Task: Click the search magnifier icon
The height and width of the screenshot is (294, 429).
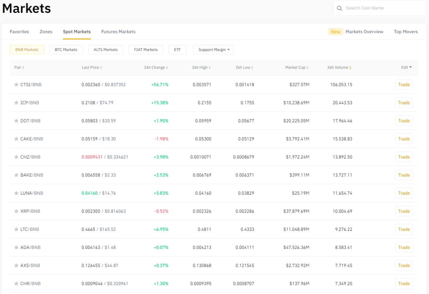Action: (x=340, y=8)
